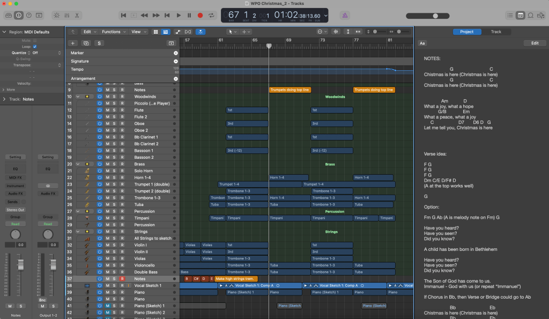This screenshot has height=319, width=549.
Task: Mute the Timpani track
Action: (107, 218)
